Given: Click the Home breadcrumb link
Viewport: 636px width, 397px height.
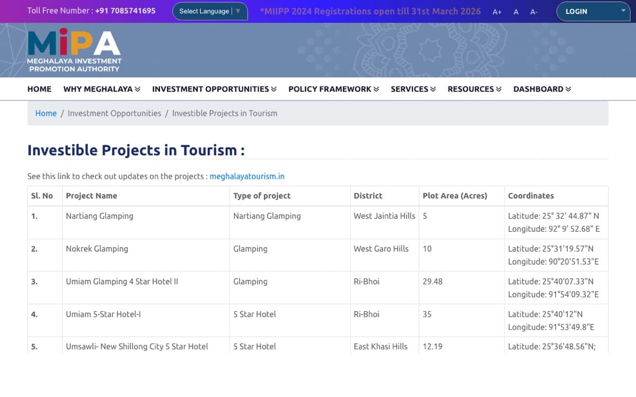Looking at the screenshot, I should tap(46, 113).
